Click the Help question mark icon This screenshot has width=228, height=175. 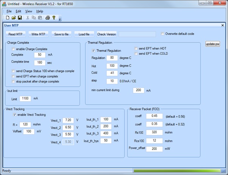pos(54,18)
